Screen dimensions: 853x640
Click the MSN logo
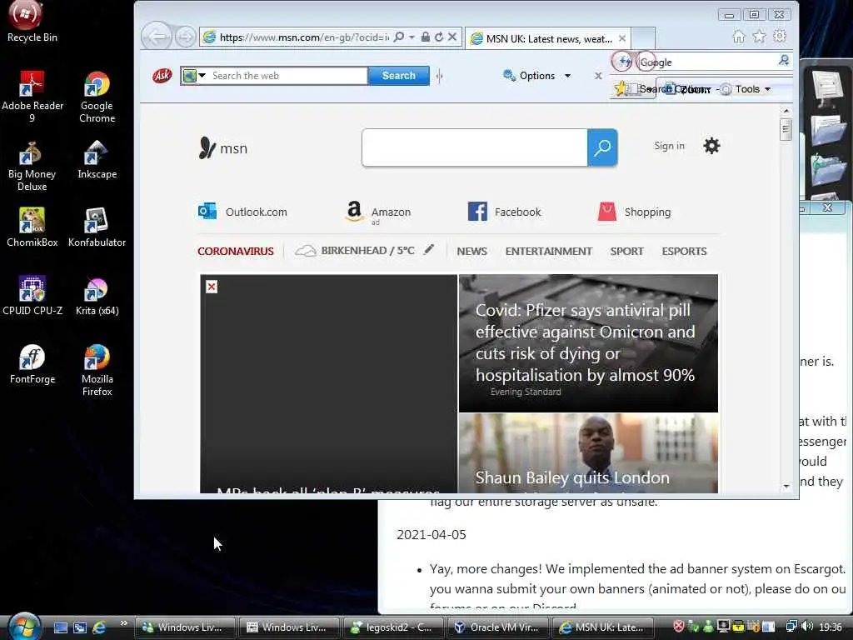pos(223,147)
